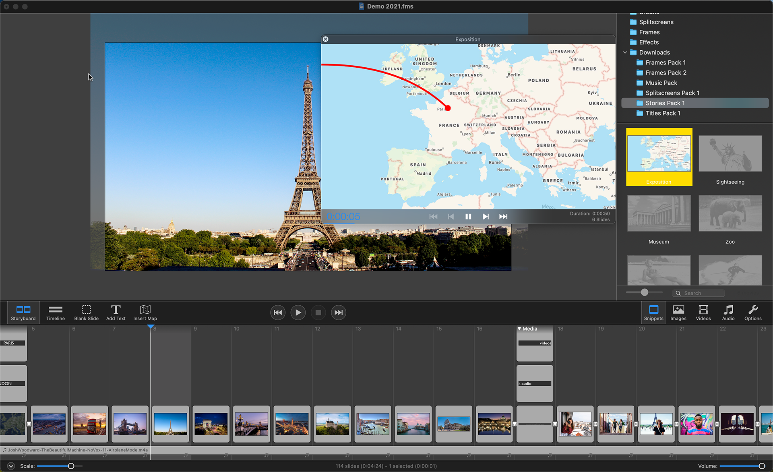The height and width of the screenshot is (472, 773).
Task: Select the Sightseeing snippet thumbnail
Action: [730, 154]
